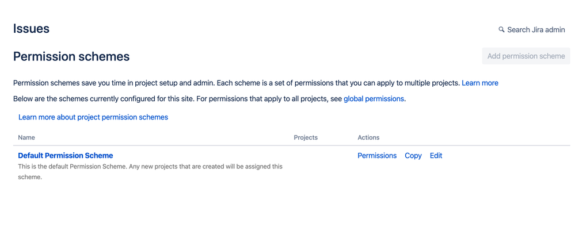View Permissions for Default Permission Scheme
This screenshot has height=243, width=575.
click(377, 156)
